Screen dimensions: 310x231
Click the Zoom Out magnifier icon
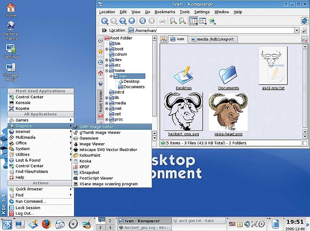coord(182,21)
